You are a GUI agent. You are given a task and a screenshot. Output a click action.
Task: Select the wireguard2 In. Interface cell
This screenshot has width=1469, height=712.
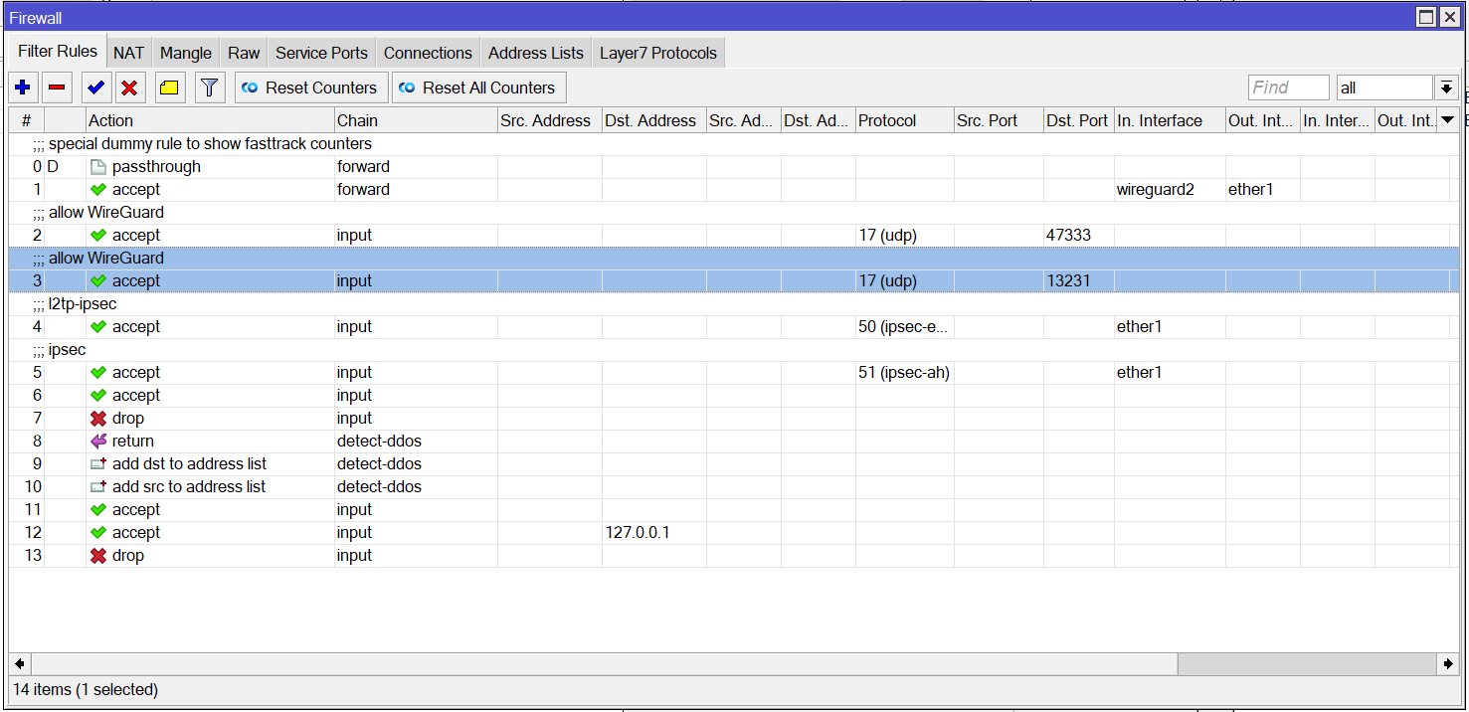click(x=1170, y=190)
